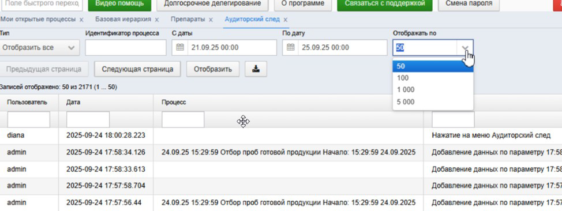This screenshot has height=211, width=562.
Task: Click the Отобразить button
Action: click(x=213, y=69)
